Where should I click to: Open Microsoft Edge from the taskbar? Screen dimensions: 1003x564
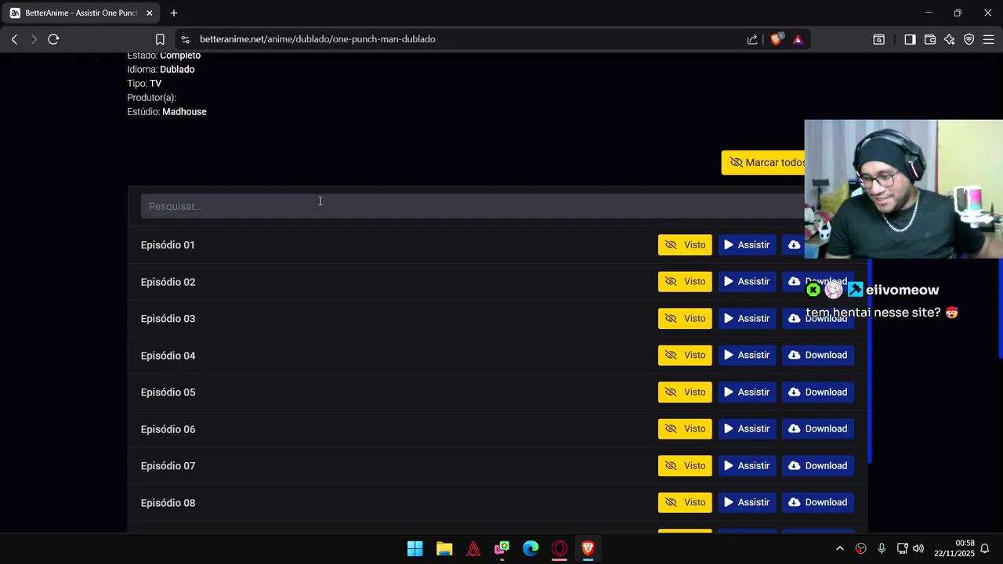[530, 548]
